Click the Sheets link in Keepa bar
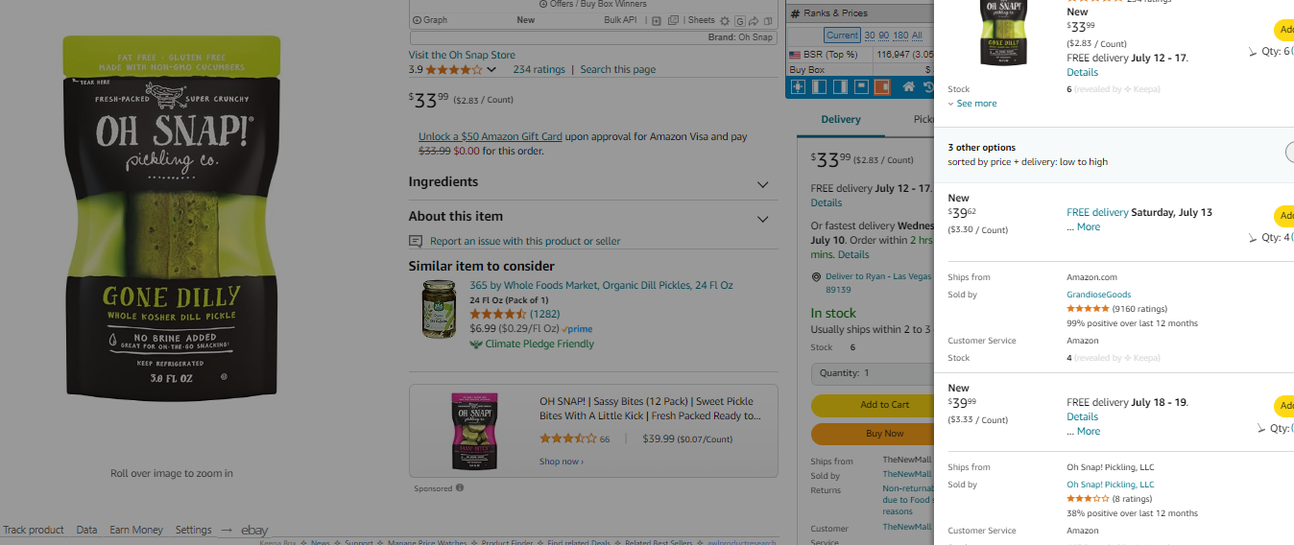 pos(701,20)
